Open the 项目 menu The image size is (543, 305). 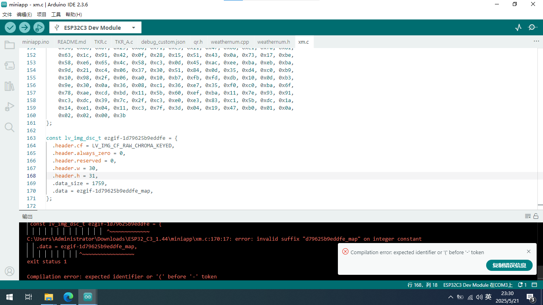42,14
